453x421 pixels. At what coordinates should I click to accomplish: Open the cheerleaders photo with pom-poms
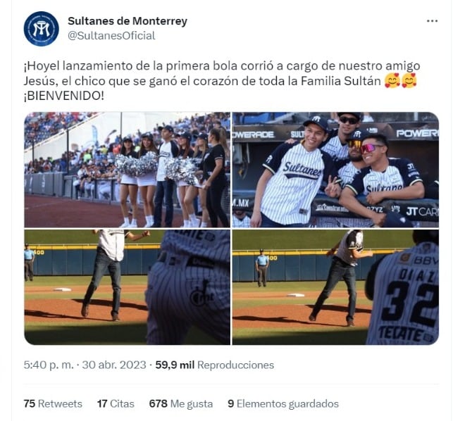click(127, 170)
